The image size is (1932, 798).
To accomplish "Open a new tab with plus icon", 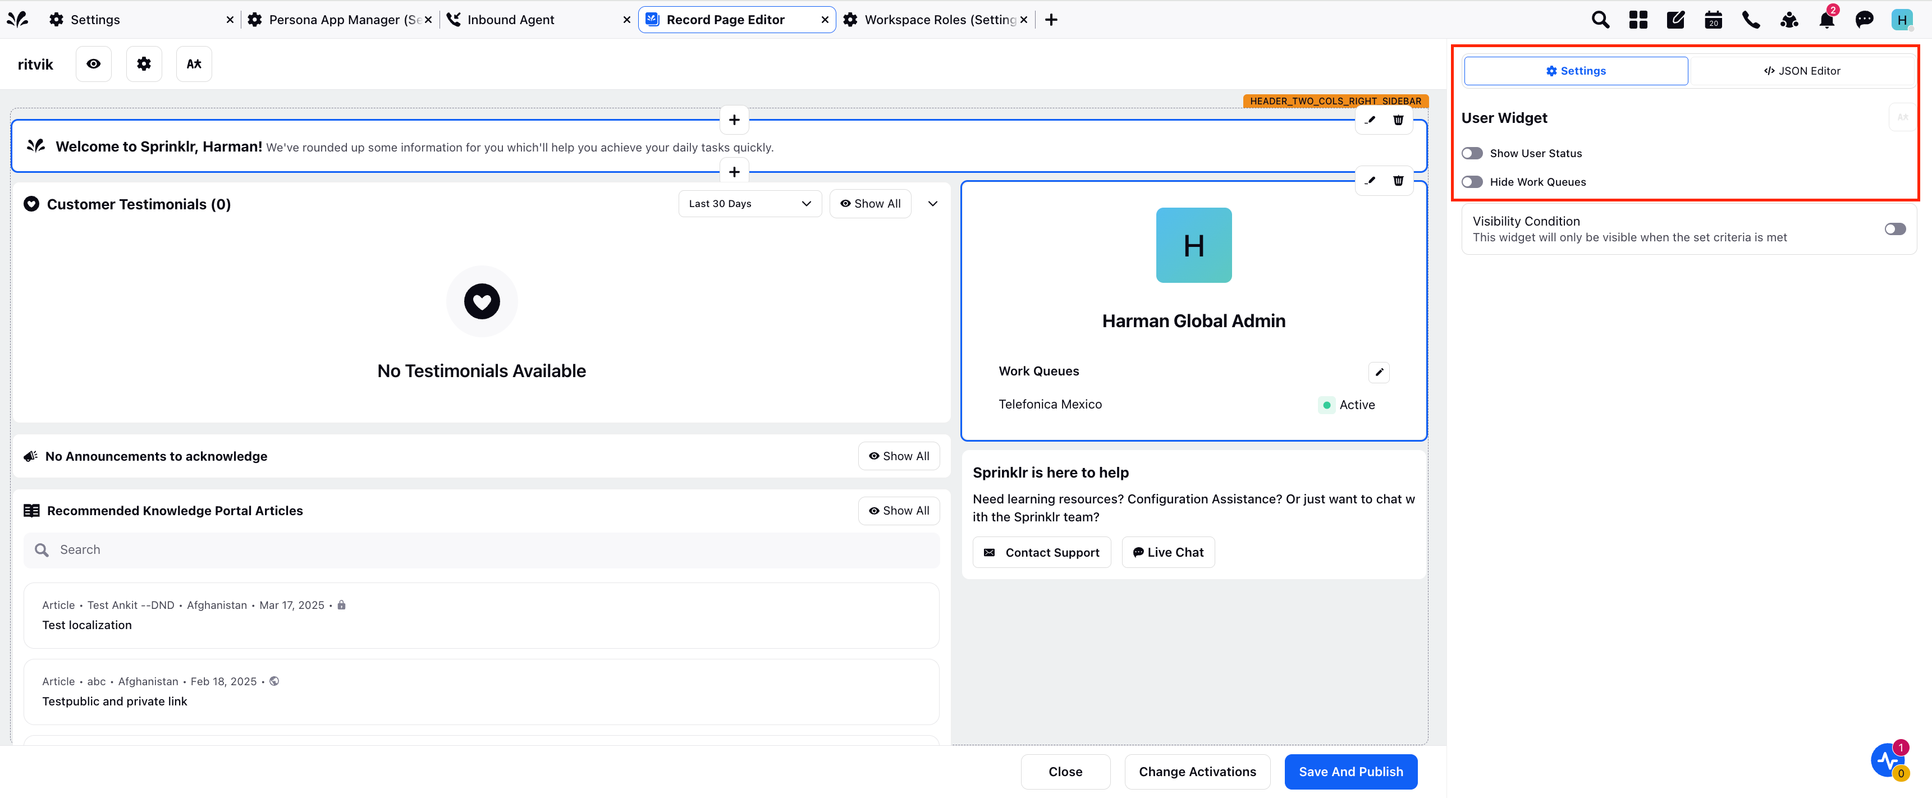I will 1051,20.
